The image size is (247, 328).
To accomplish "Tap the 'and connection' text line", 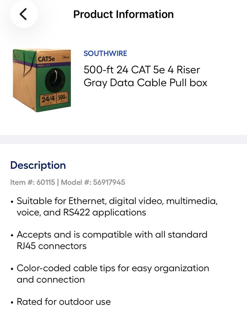I will (x=51, y=279).
